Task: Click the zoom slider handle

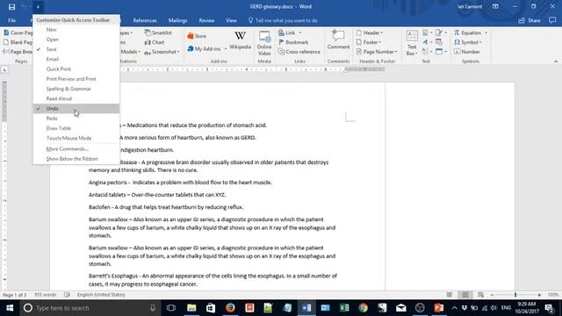Action: pos(515,295)
